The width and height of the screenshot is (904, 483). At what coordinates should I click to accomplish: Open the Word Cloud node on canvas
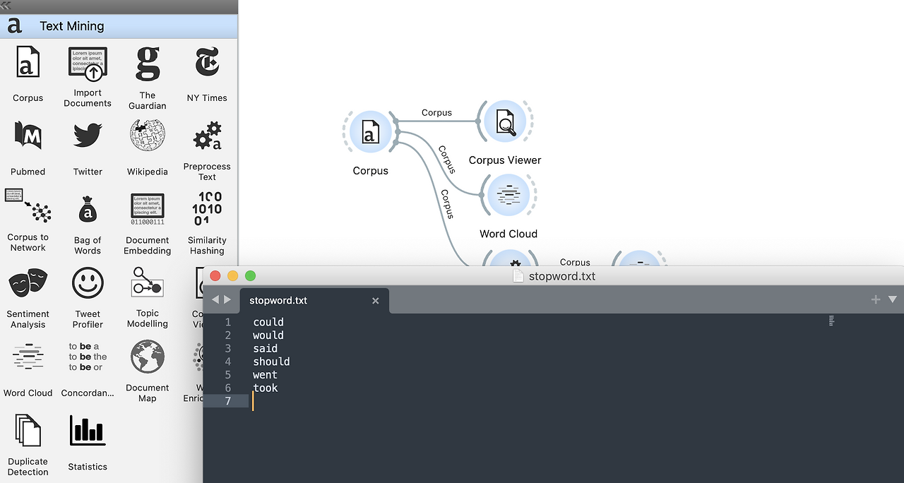(x=509, y=195)
